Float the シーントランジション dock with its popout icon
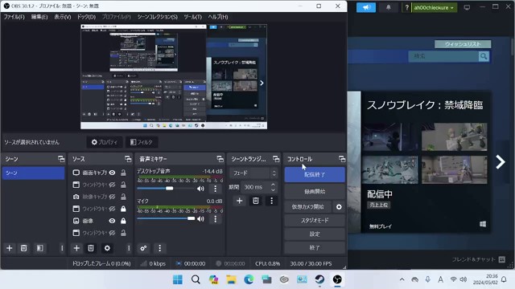This screenshot has height=289, width=515. 275,159
